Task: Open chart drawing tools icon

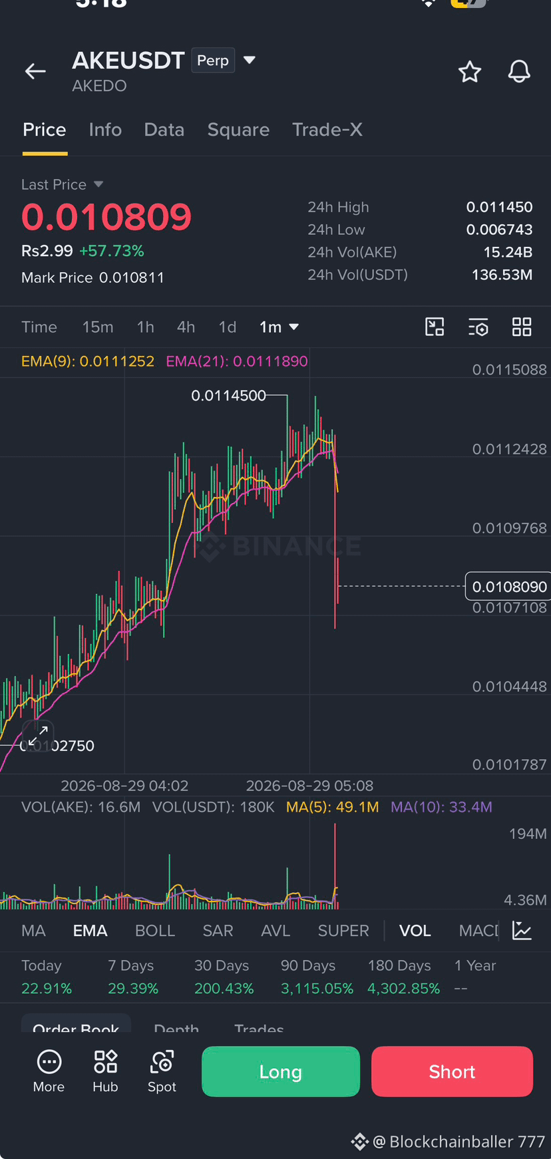Action: 435,327
